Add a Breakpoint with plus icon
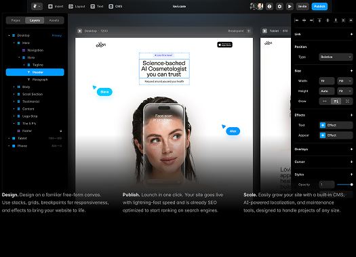The width and height of the screenshot is (356, 257). [249, 31]
